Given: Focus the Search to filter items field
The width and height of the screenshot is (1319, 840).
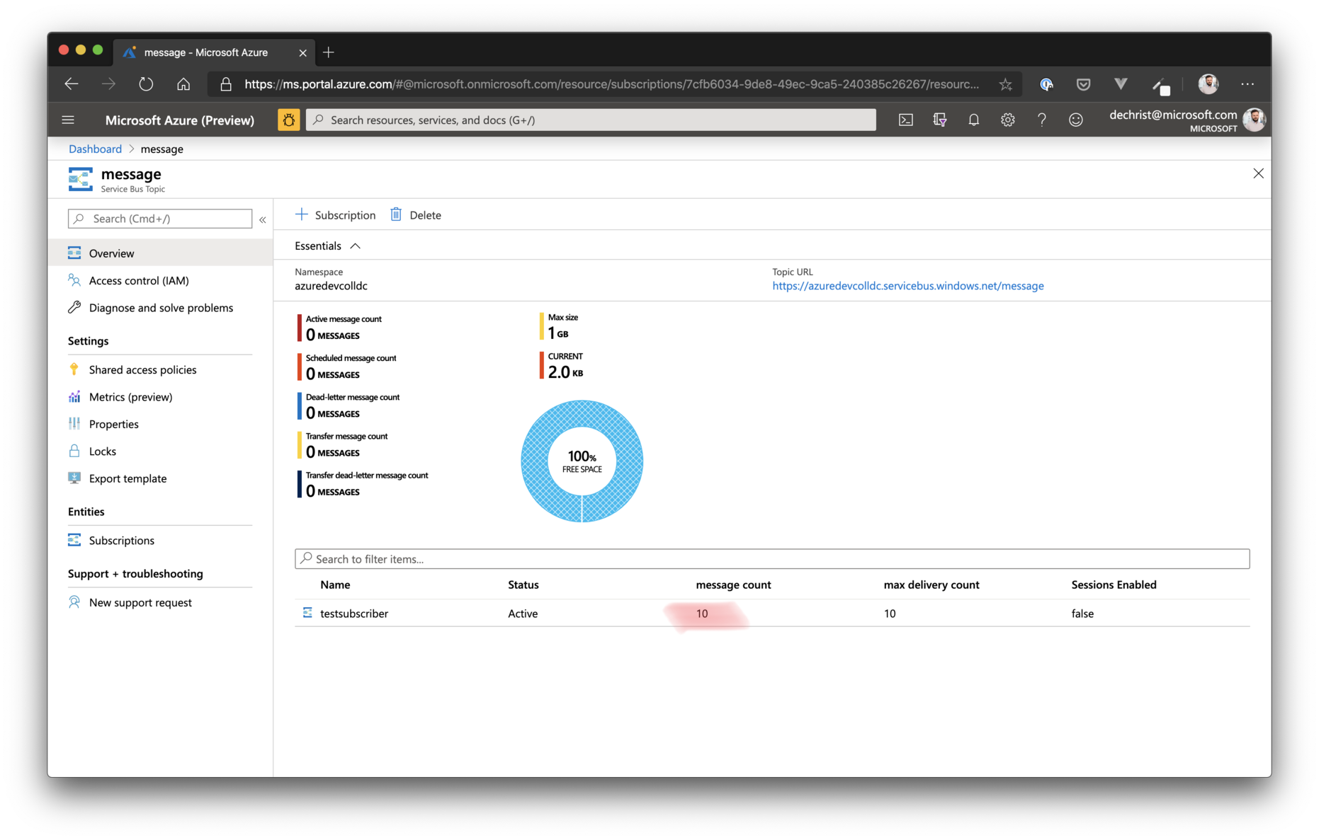Looking at the screenshot, I should tap(772, 559).
